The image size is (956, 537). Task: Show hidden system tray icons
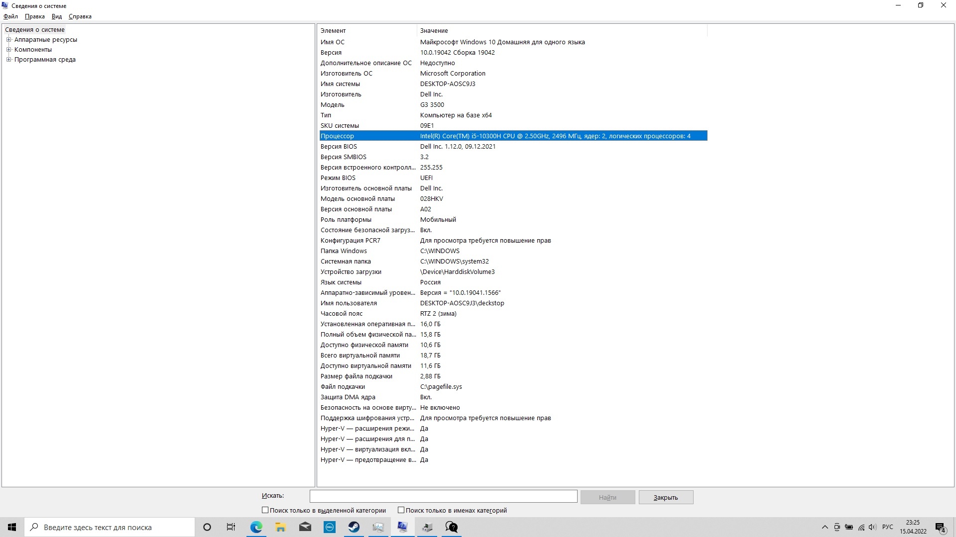point(825,527)
